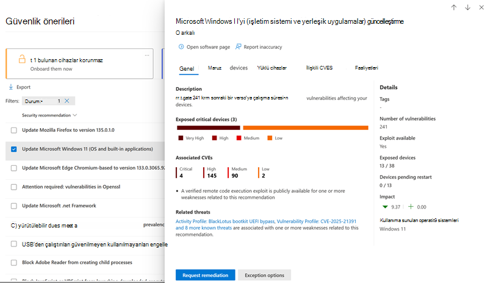Tick checkbox for Update Mozilla Firefox
This screenshot has height=283, width=488.
pyautogui.click(x=13, y=130)
